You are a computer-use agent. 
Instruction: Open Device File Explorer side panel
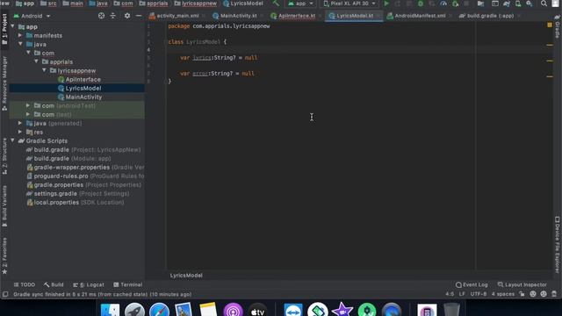558,245
